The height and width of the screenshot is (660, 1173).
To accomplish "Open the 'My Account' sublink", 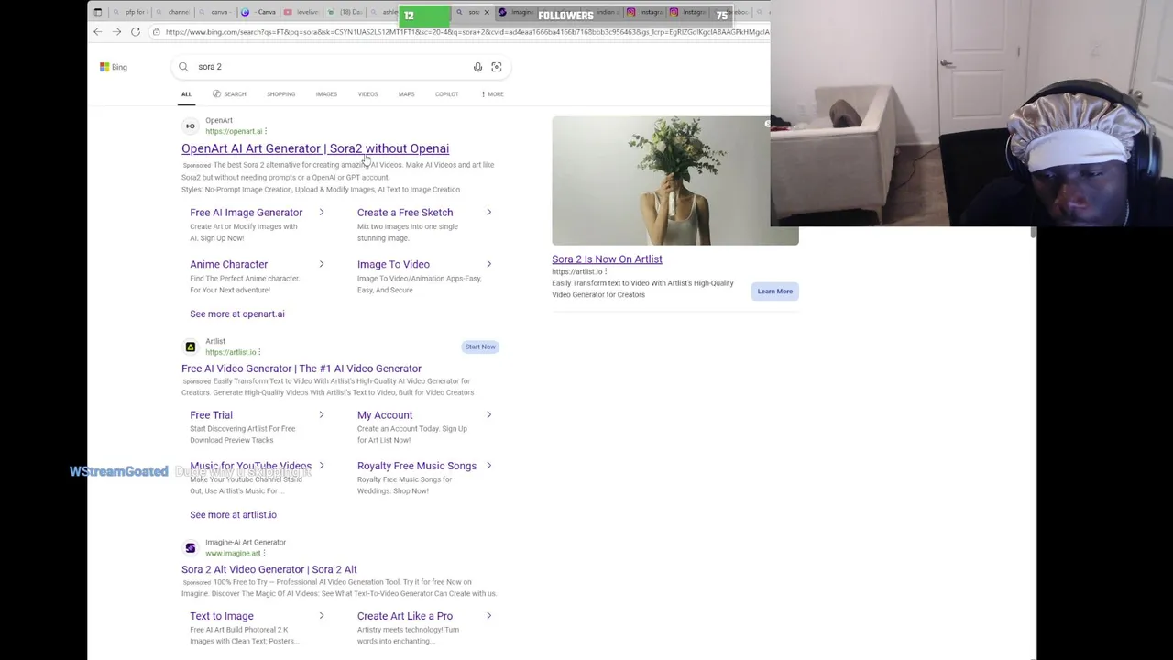I will tap(385, 415).
